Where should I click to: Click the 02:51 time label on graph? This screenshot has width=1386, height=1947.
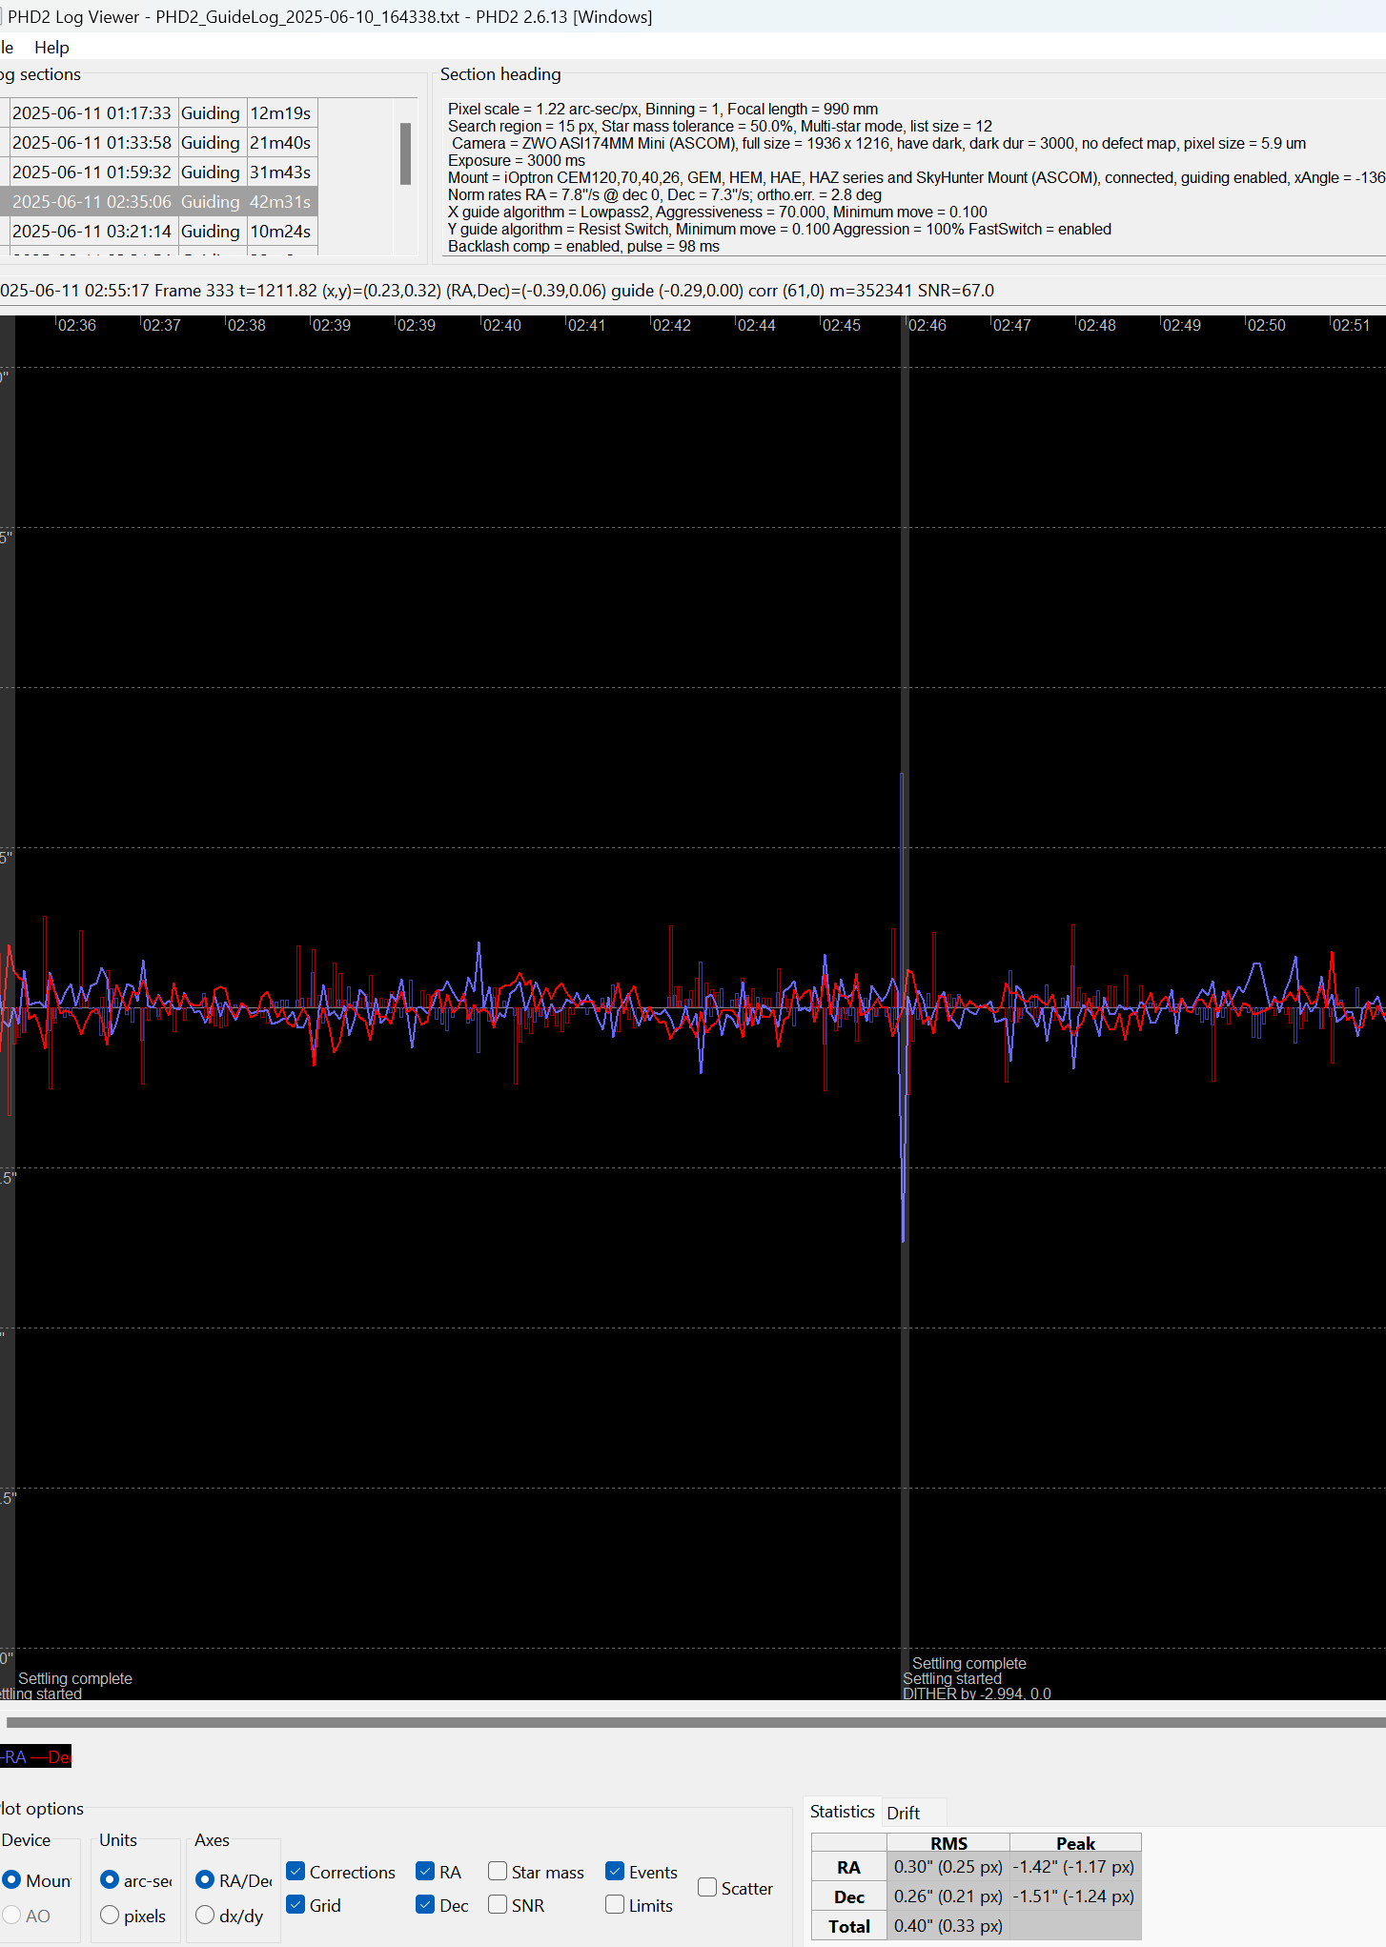[x=1351, y=325]
